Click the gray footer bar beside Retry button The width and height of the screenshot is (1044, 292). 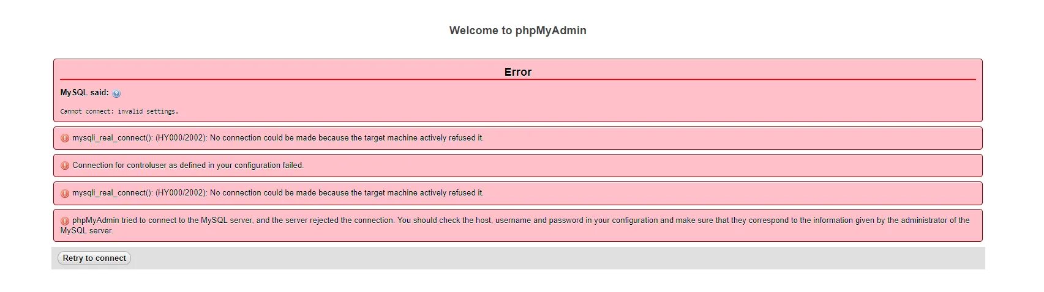click(x=551, y=258)
